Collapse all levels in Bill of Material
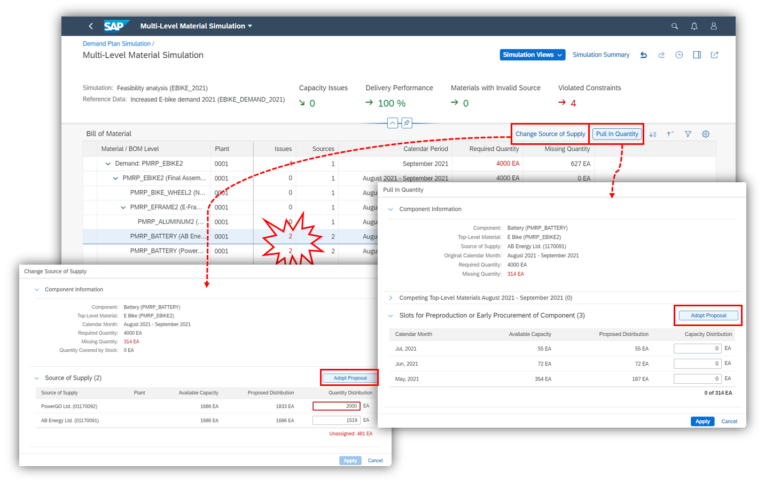 [670, 134]
